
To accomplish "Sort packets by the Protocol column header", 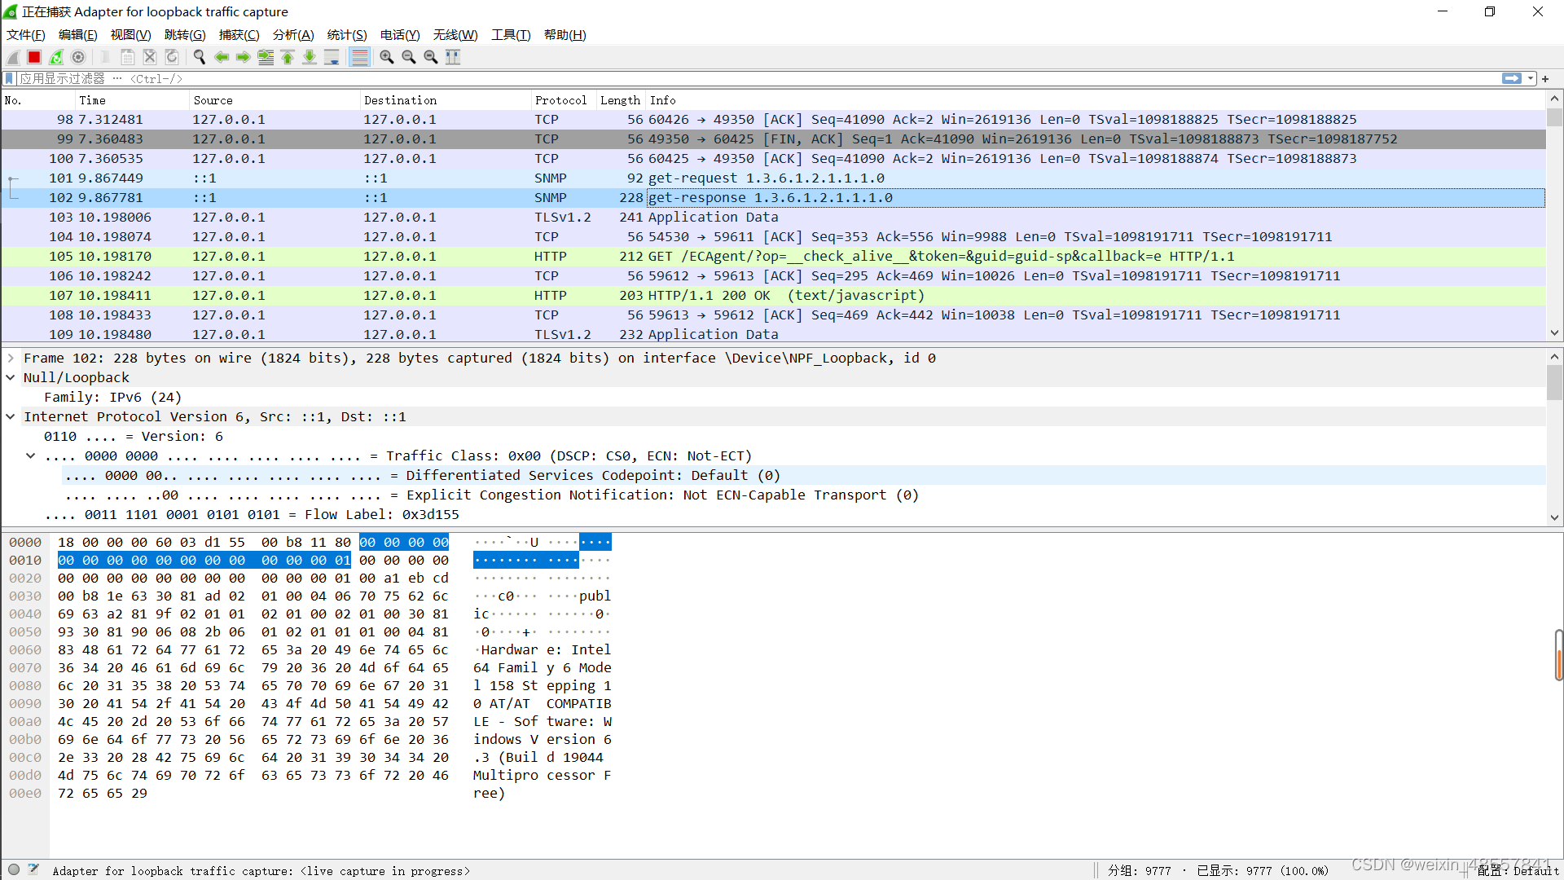I will (560, 100).
